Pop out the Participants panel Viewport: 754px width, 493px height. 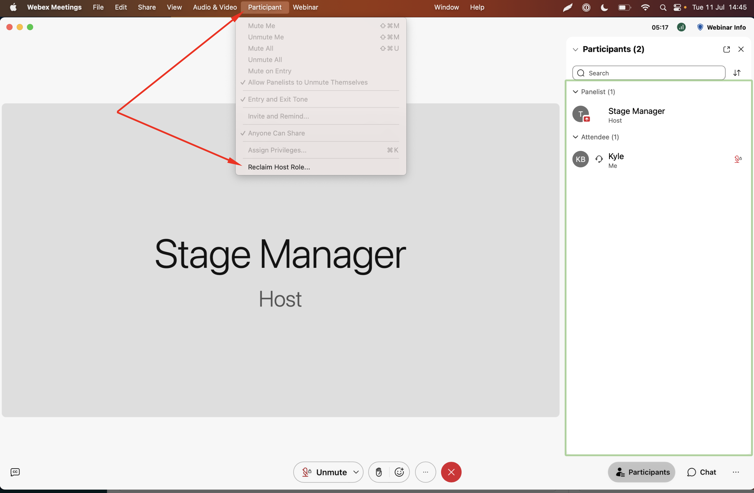(726, 50)
